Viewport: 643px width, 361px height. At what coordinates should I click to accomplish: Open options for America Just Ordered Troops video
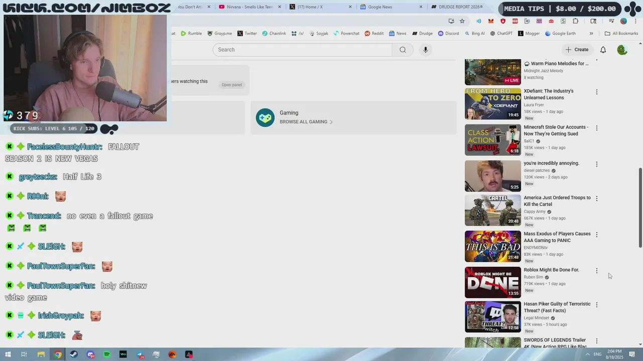click(596, 199)
